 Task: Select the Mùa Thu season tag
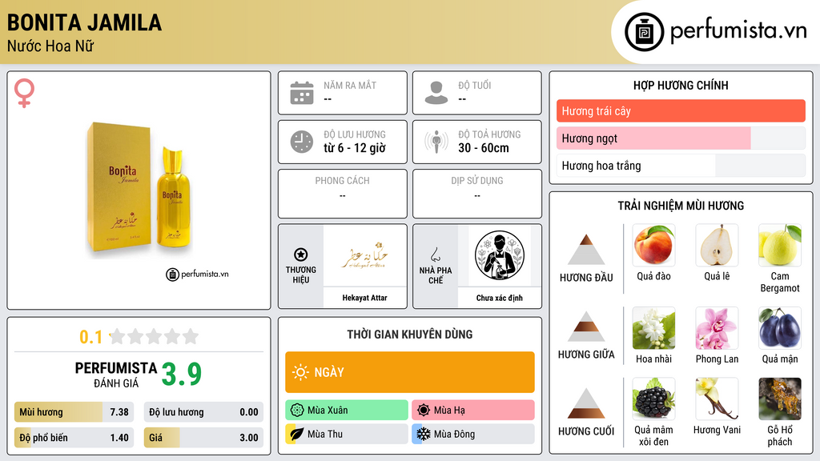tap(346, 434)
